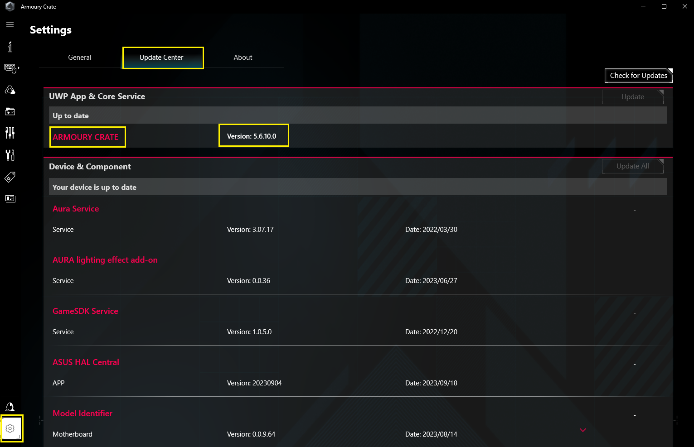Open the hamburger navigation menu
Screen dimensions: 694x447
(10, 24)
